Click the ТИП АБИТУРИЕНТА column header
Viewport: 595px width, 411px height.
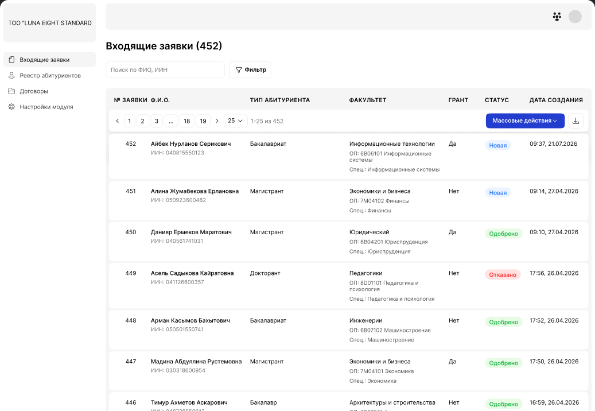(x=280, y=100)
